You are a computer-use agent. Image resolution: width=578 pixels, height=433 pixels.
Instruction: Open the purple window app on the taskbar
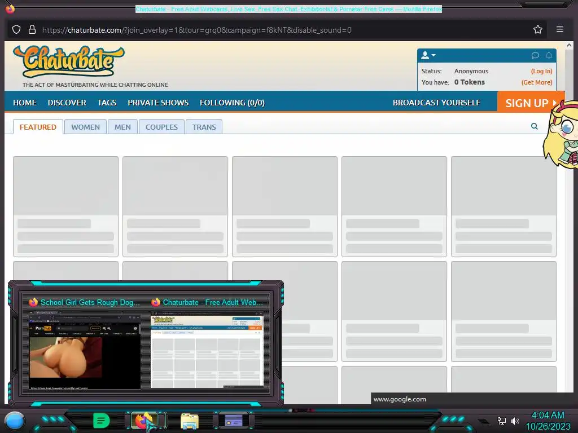pyautogui.click(x=233, y=421)
